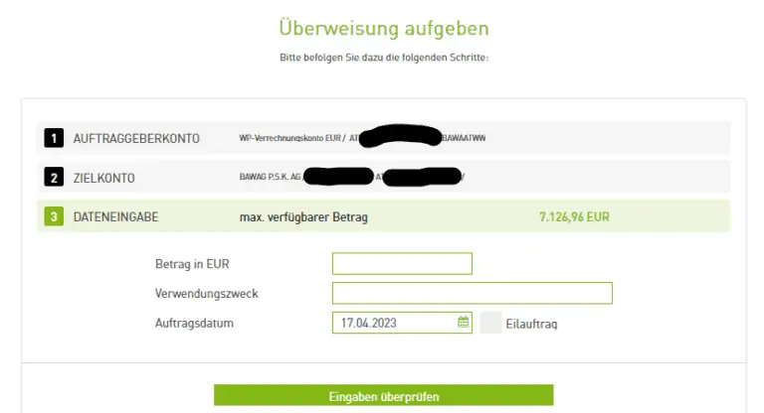The height and width of the screenshot is (413, 764).
Task: Focus the Betrag in EUR field
Action: 402,264
